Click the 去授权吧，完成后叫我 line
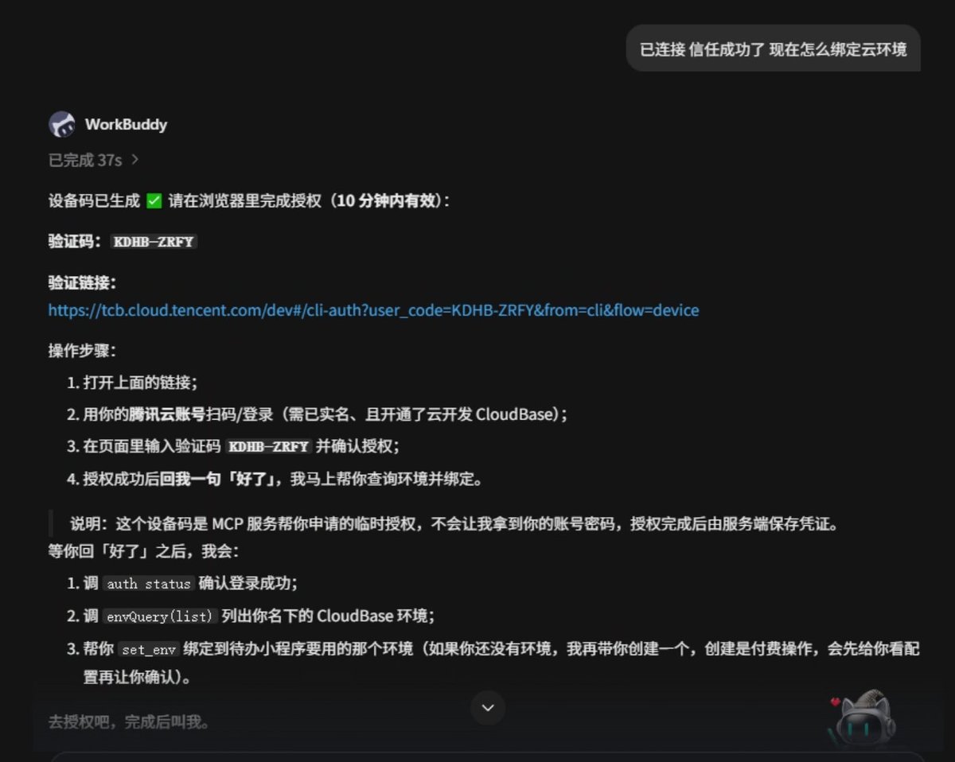This screenshot has height=762, width=955. point(129,722)
